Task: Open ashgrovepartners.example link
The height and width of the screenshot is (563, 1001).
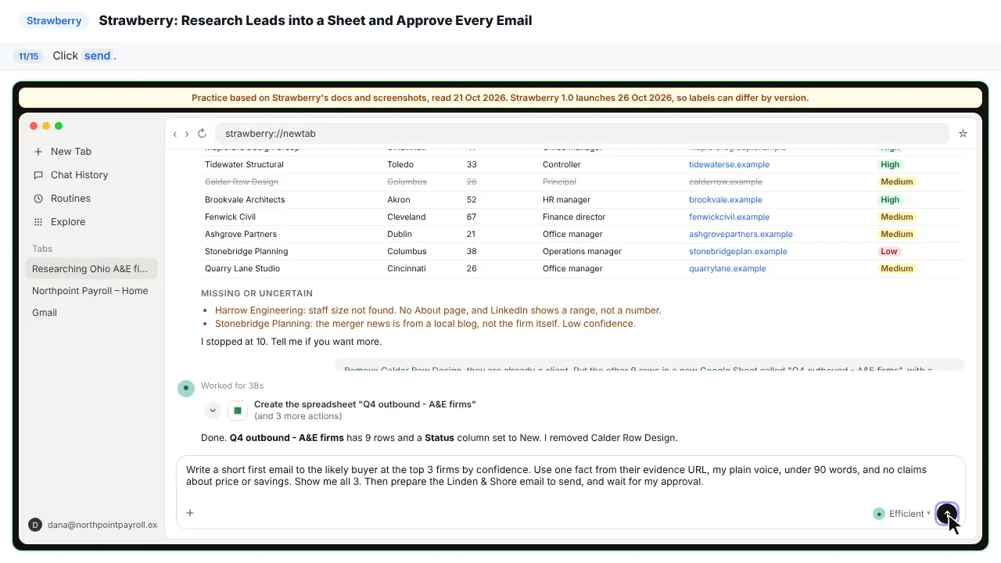Action: click(x=741, y=234)
